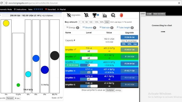The height and width of the screenshot is (102, 182).
Task: Set buy amount to 100
Action: coord(91,22)
